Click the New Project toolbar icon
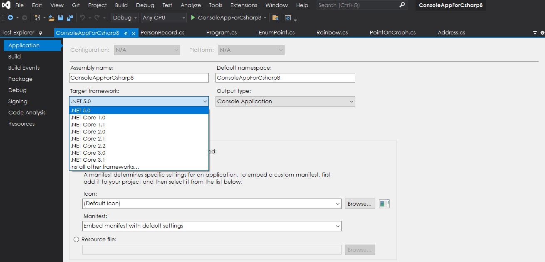This screenshot has width=545, height=262. [37, 18]
